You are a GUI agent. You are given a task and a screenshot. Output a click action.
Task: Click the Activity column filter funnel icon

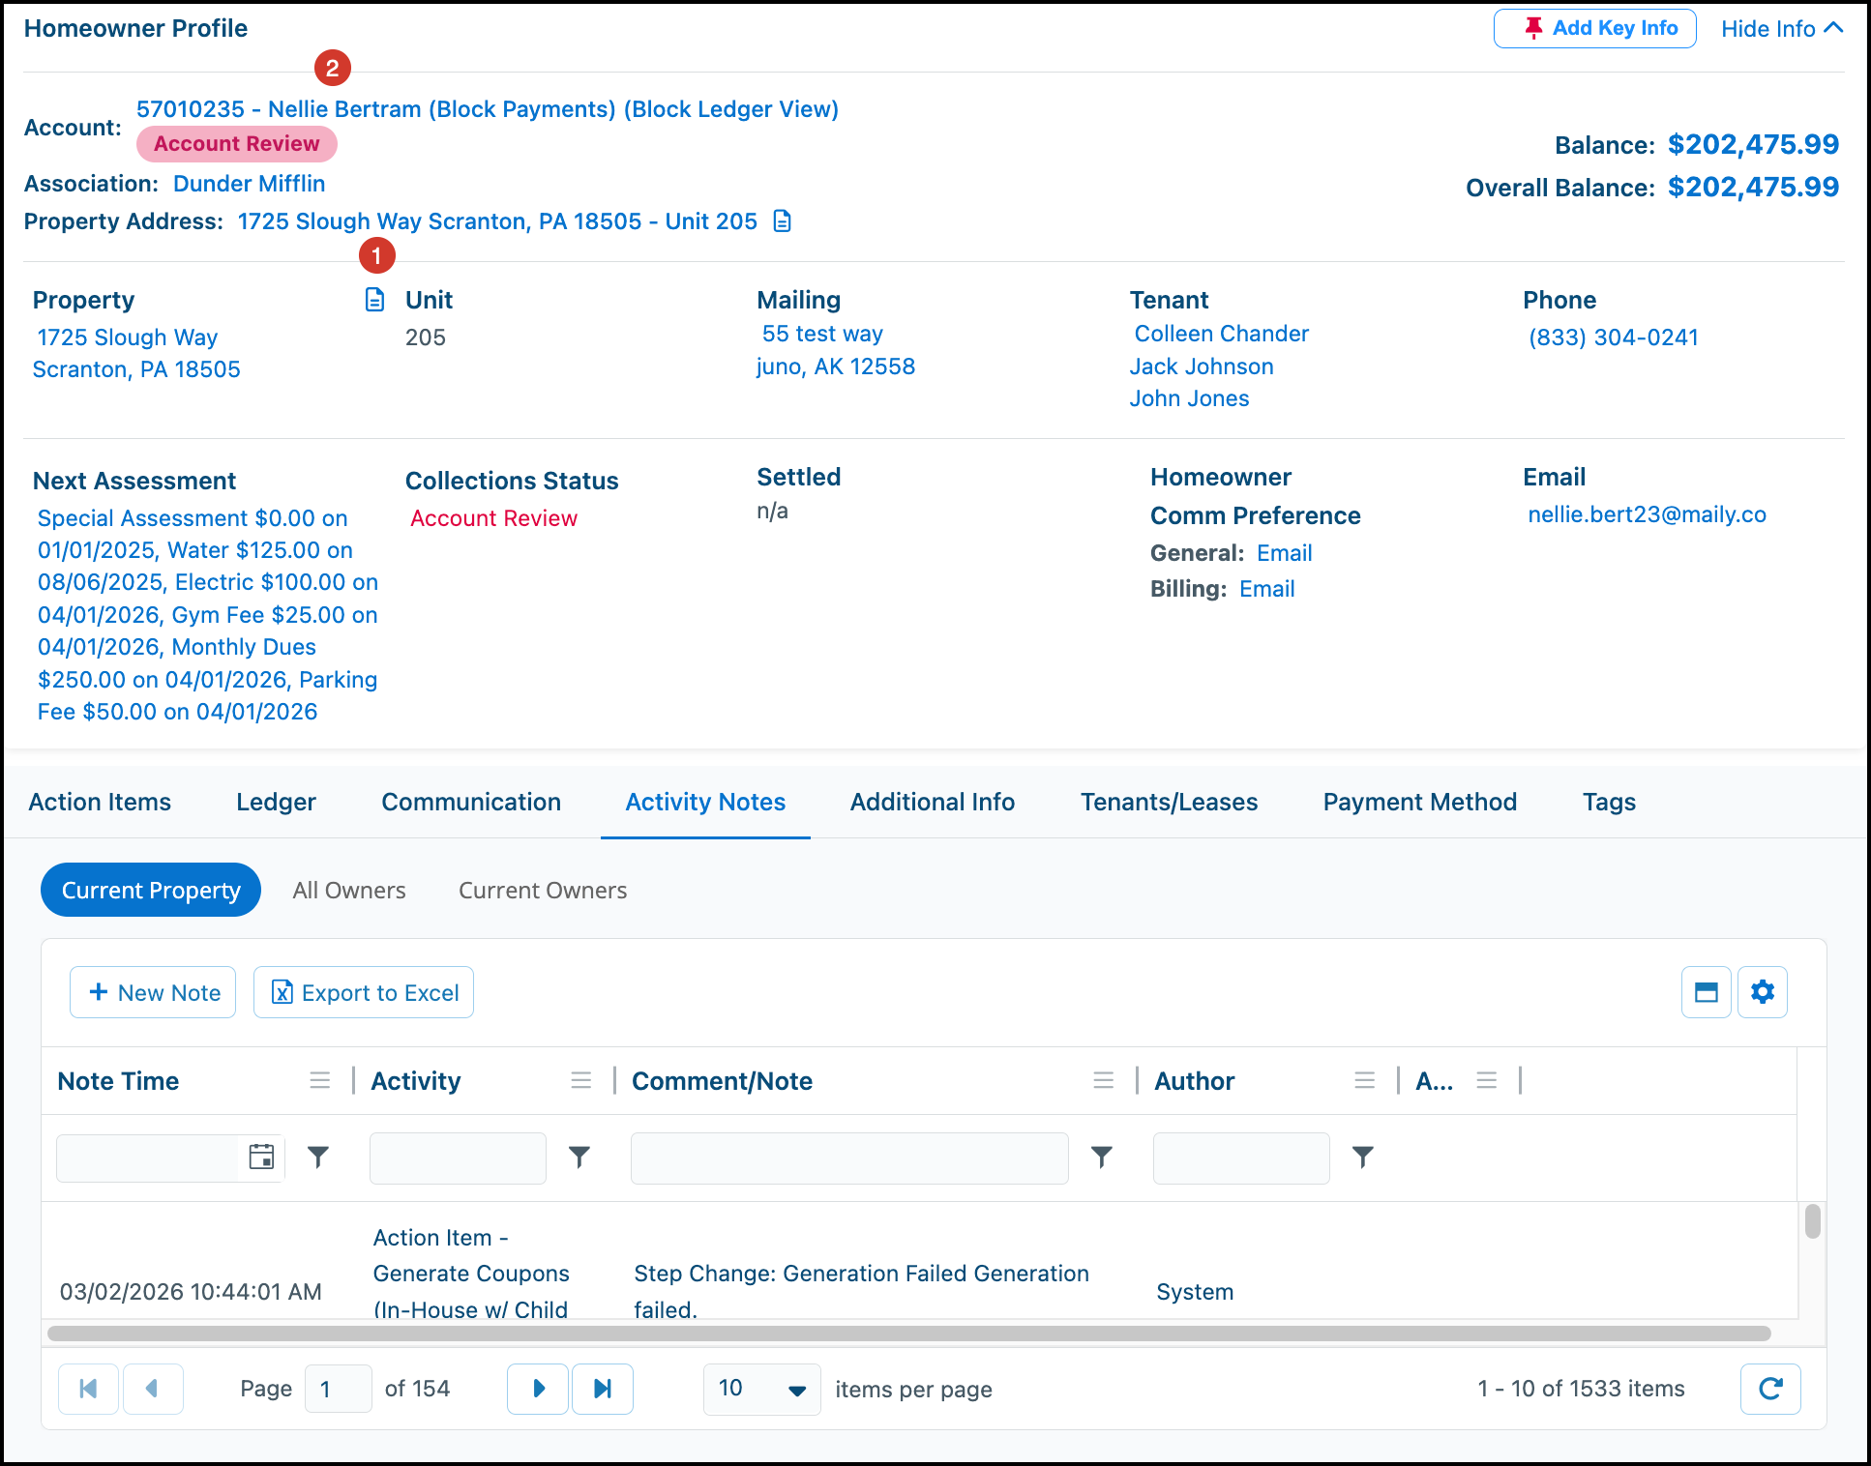click(x=579, y=1157)
